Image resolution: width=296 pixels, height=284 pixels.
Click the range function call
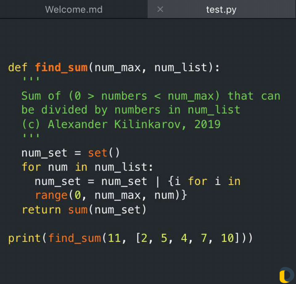[51, 195]
